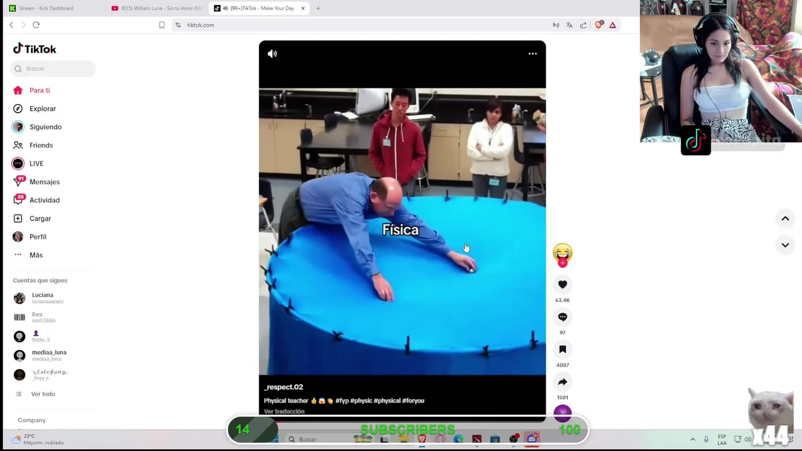Open Brave Rewards triangle icon
Image resolution: width=802 pixels, height=451 pixels.
613,25
